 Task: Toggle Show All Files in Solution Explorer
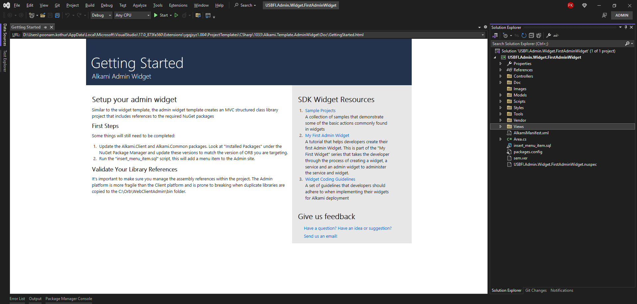click(x=539, y=35)
